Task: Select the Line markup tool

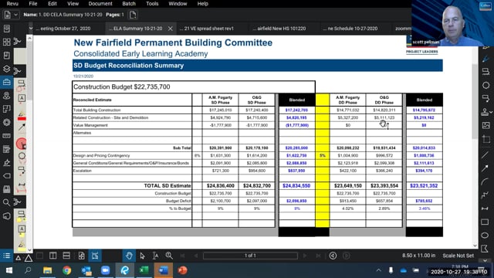Action: (x=486, y=154)
